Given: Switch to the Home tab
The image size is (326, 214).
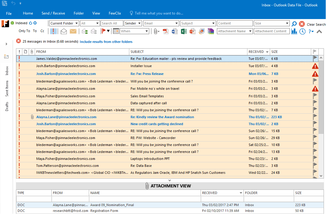Looking at the screenshot, I should 28,13.
